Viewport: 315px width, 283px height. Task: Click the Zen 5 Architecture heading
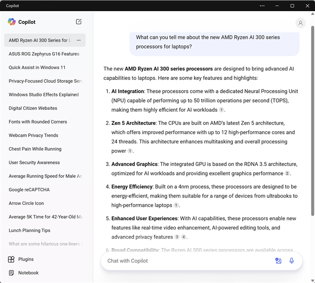click(133, 123)
